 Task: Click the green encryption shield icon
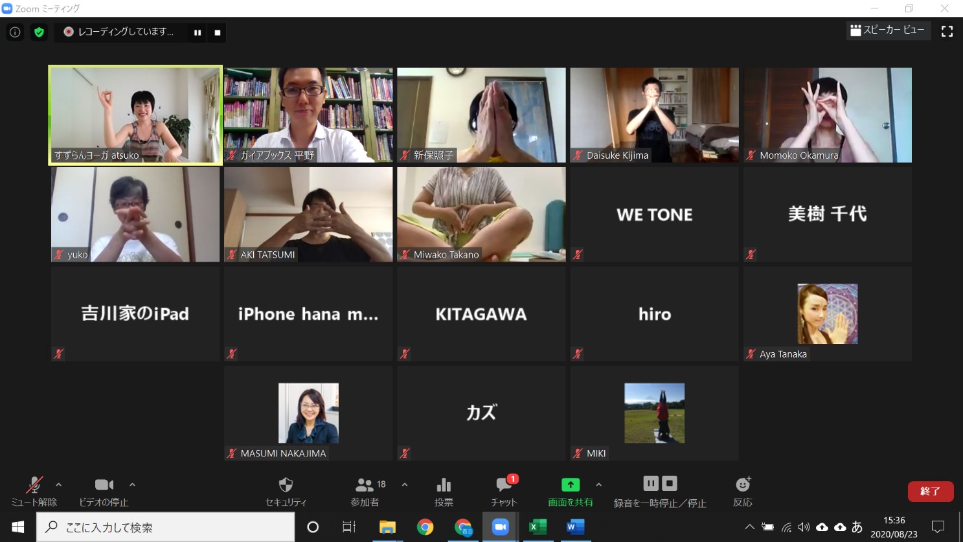pos(40,32)
